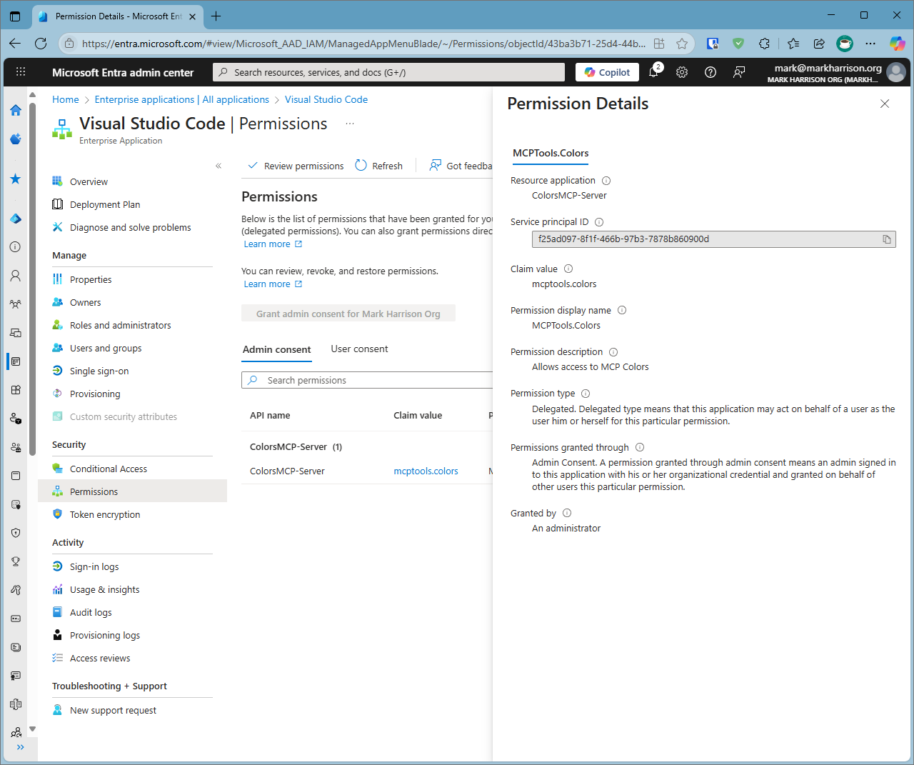Open the settings gear in the top bar
Screen dimensions: 914x765
click(x=682, y=72)
